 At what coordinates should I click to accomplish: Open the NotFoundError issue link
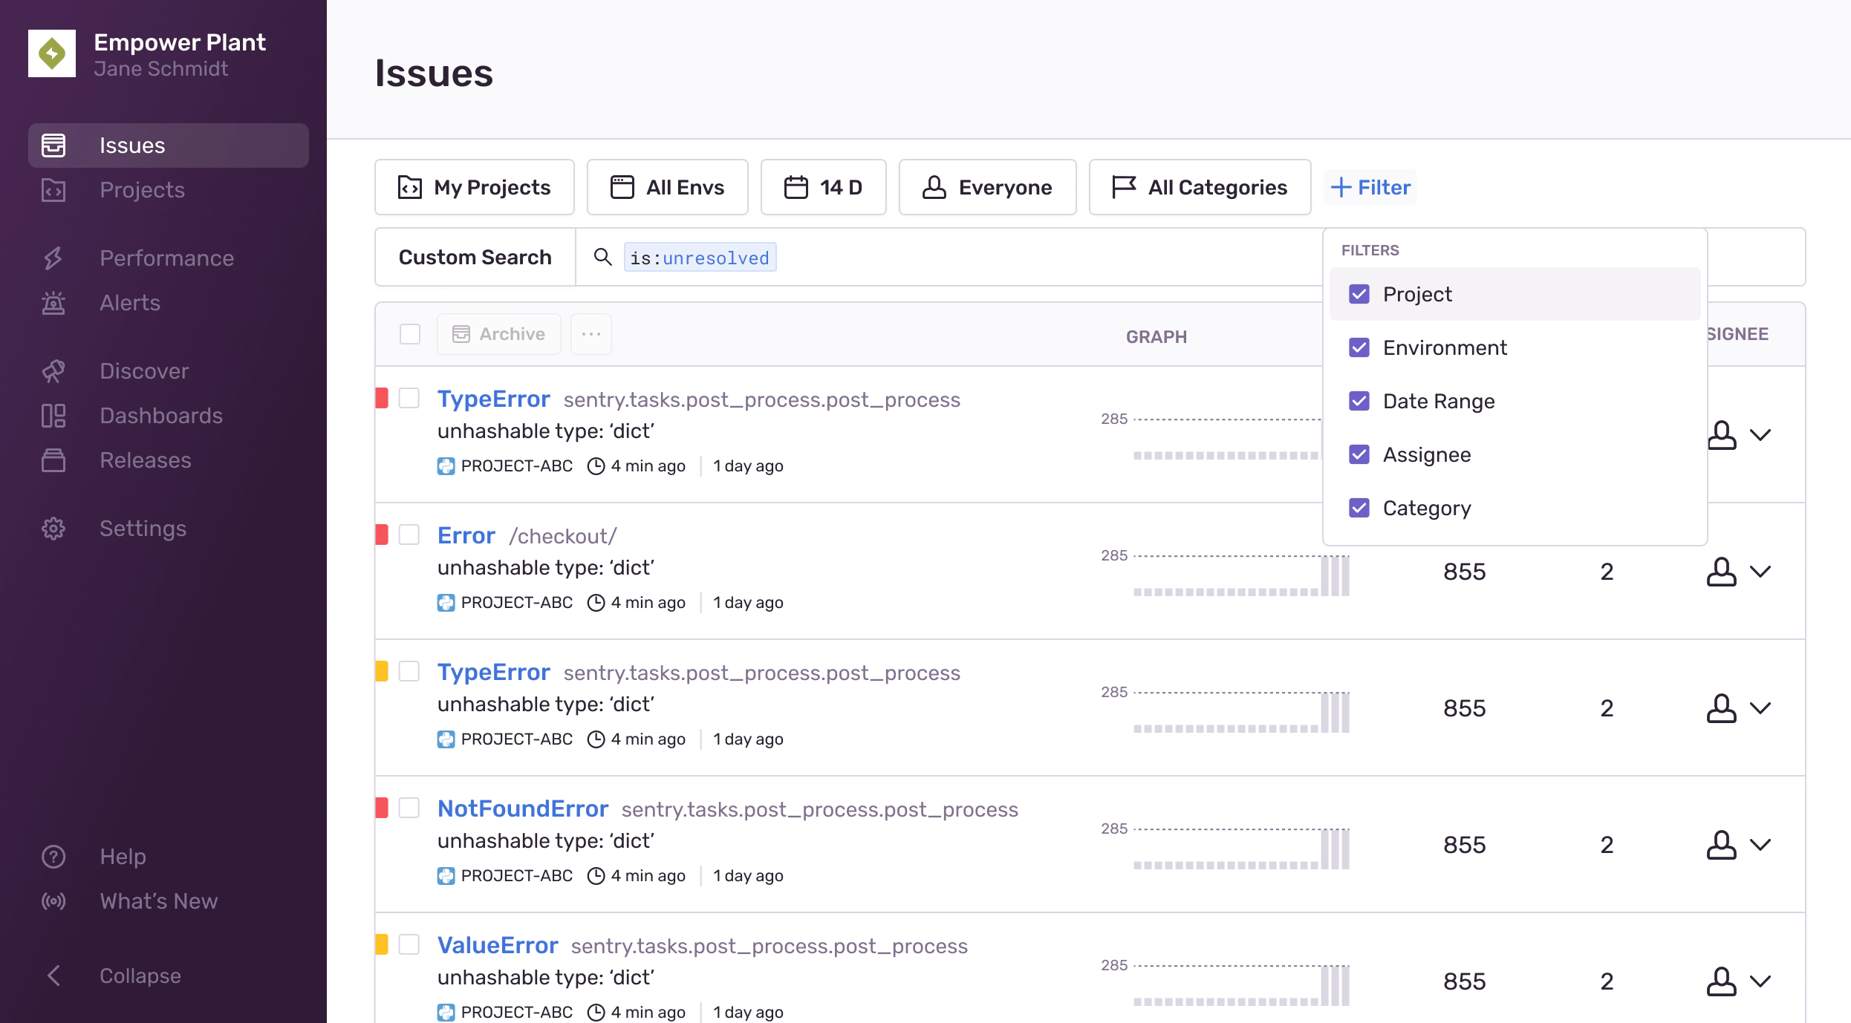(522, 808)
